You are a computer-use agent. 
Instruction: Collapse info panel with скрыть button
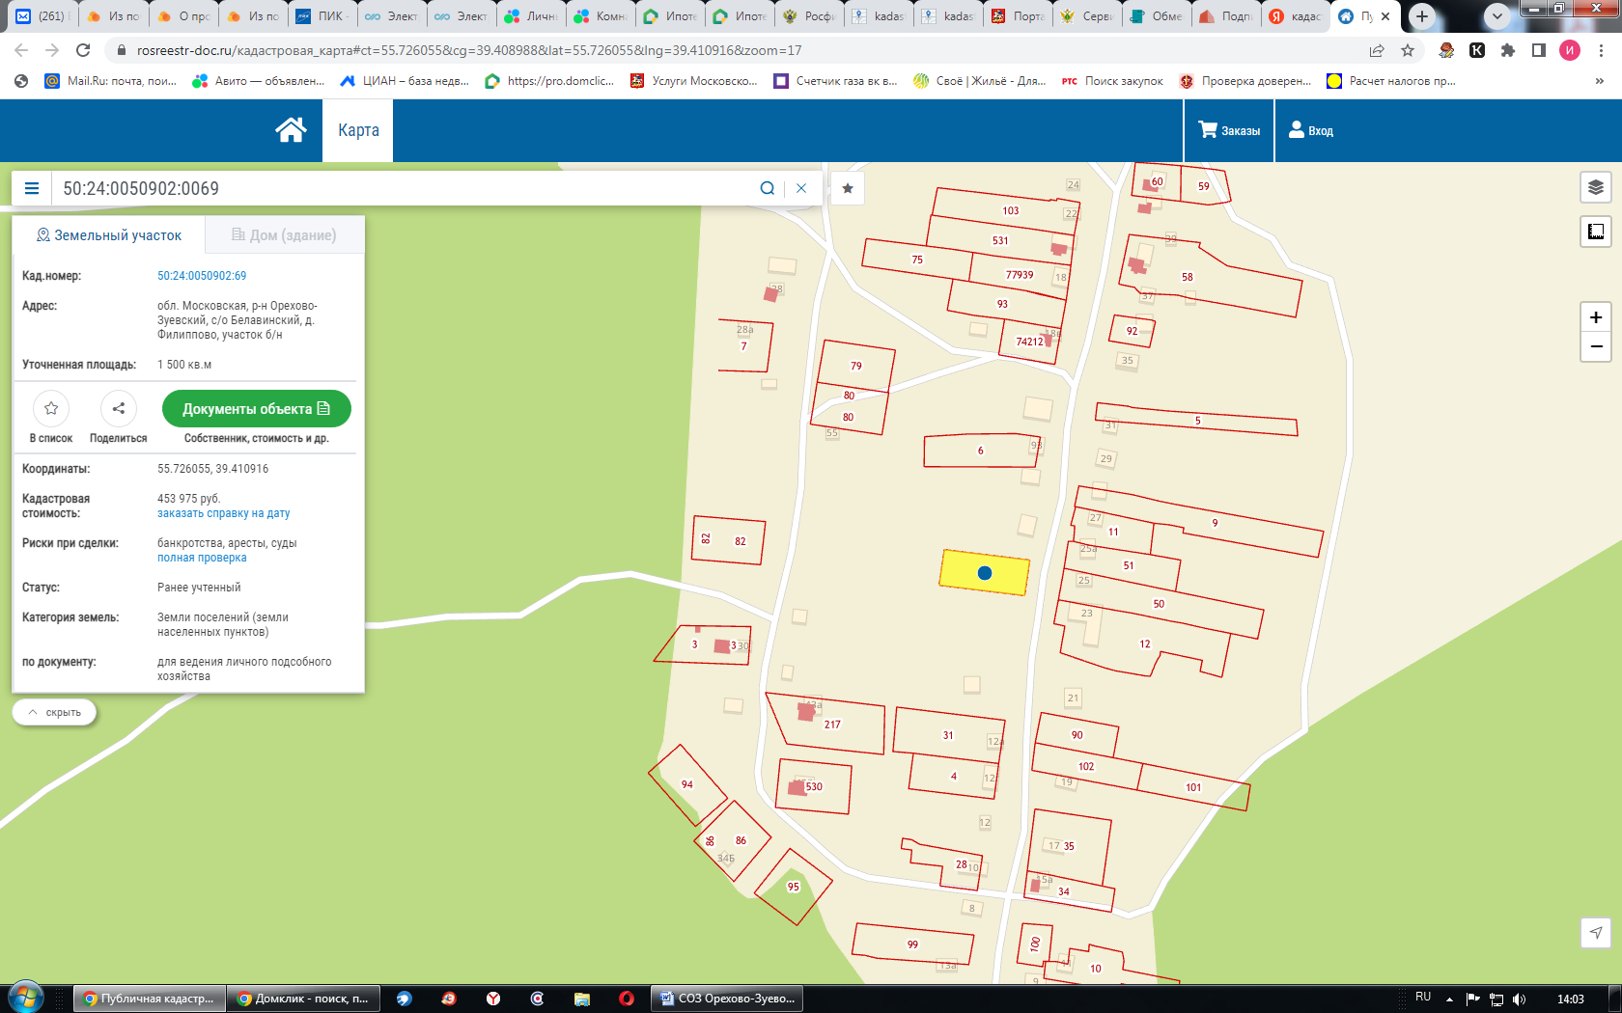pyautogui.click(x=54, y=712)
